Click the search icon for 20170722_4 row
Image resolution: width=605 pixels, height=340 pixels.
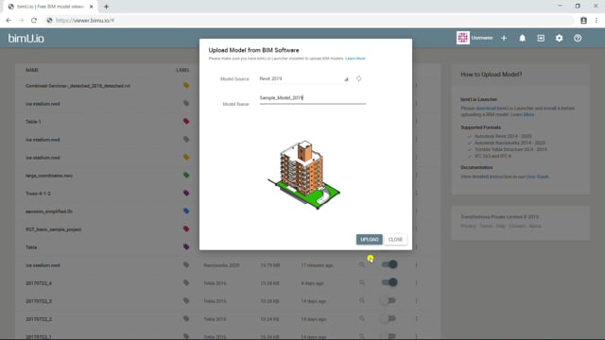[362, 283]
